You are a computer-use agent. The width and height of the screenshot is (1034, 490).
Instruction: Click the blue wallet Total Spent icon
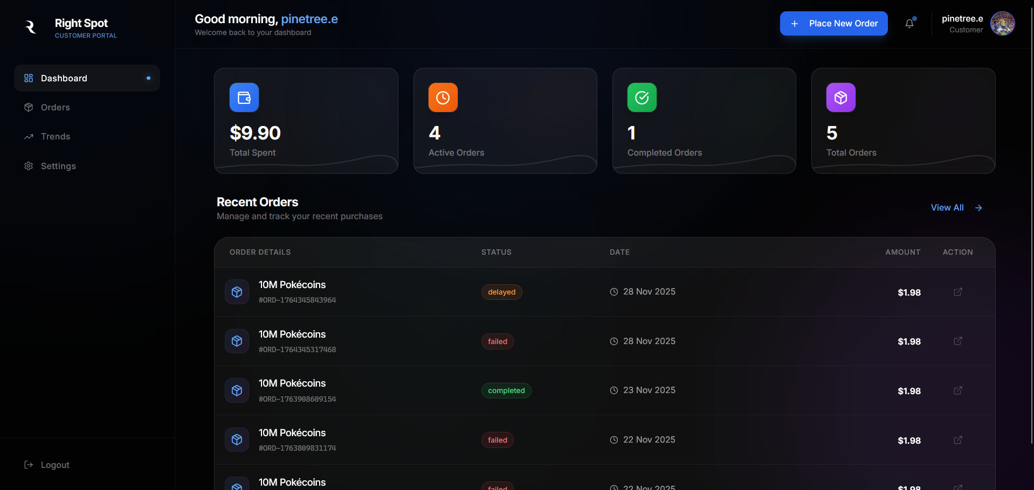point(244,97)
